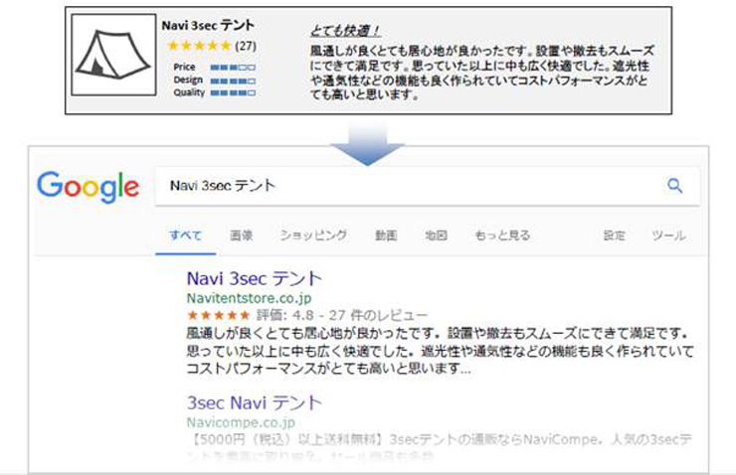This screenshot has height=475, width=736.
Task: Open the 地図 tab
Action: (436, 236)
